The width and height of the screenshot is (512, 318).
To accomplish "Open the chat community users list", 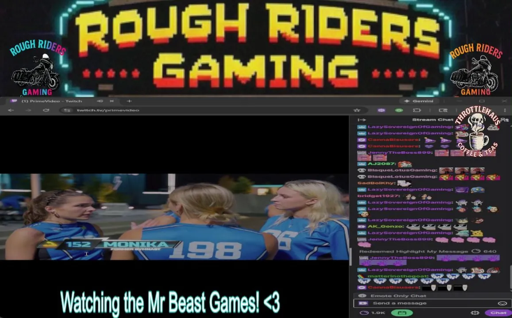I will point(505,120).
